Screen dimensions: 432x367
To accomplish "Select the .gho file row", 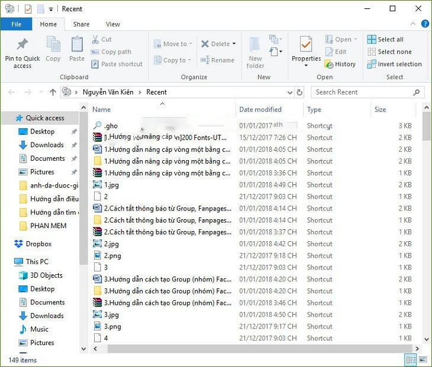I will 253,126.
